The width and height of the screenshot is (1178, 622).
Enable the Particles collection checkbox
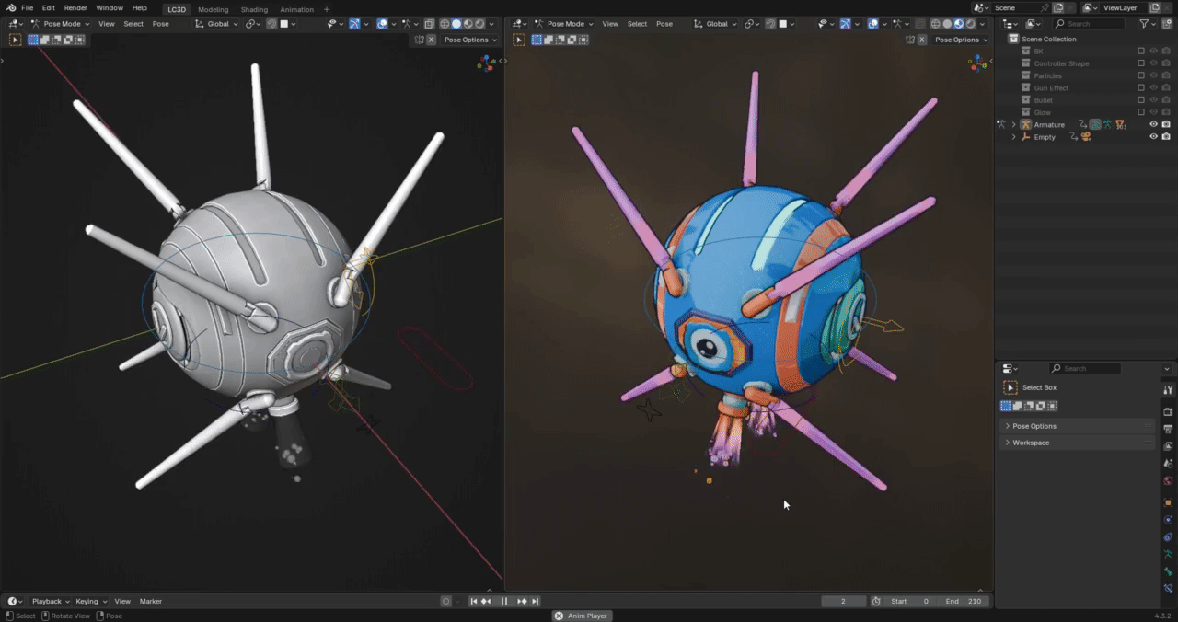point(1141,75)
